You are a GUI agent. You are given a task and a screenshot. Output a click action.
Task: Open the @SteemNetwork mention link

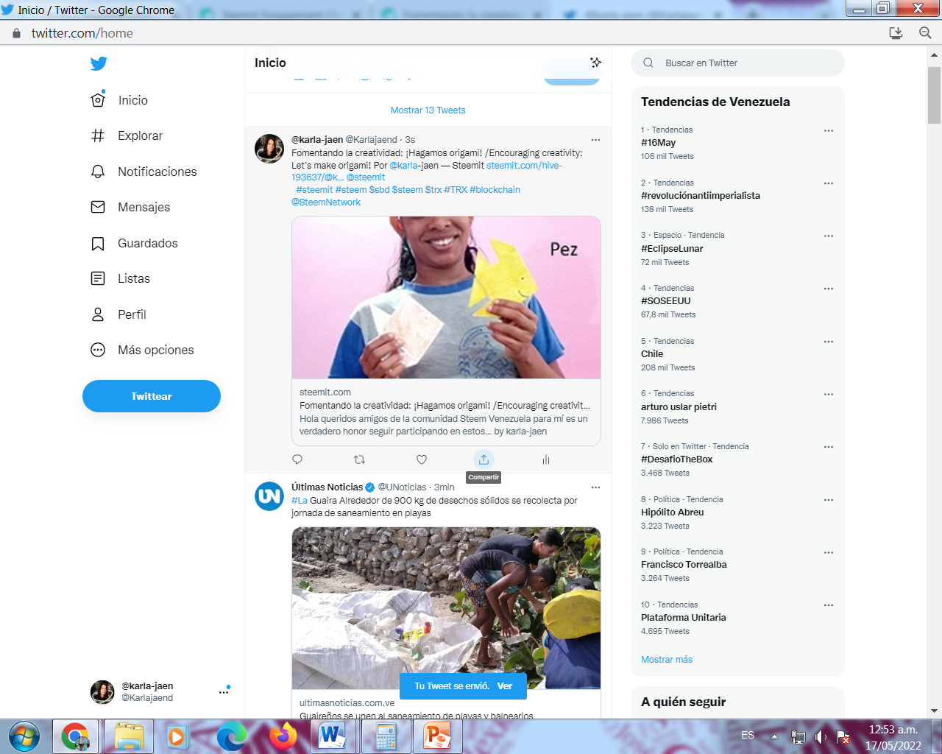pyautogui.click(x=326, y=202)
